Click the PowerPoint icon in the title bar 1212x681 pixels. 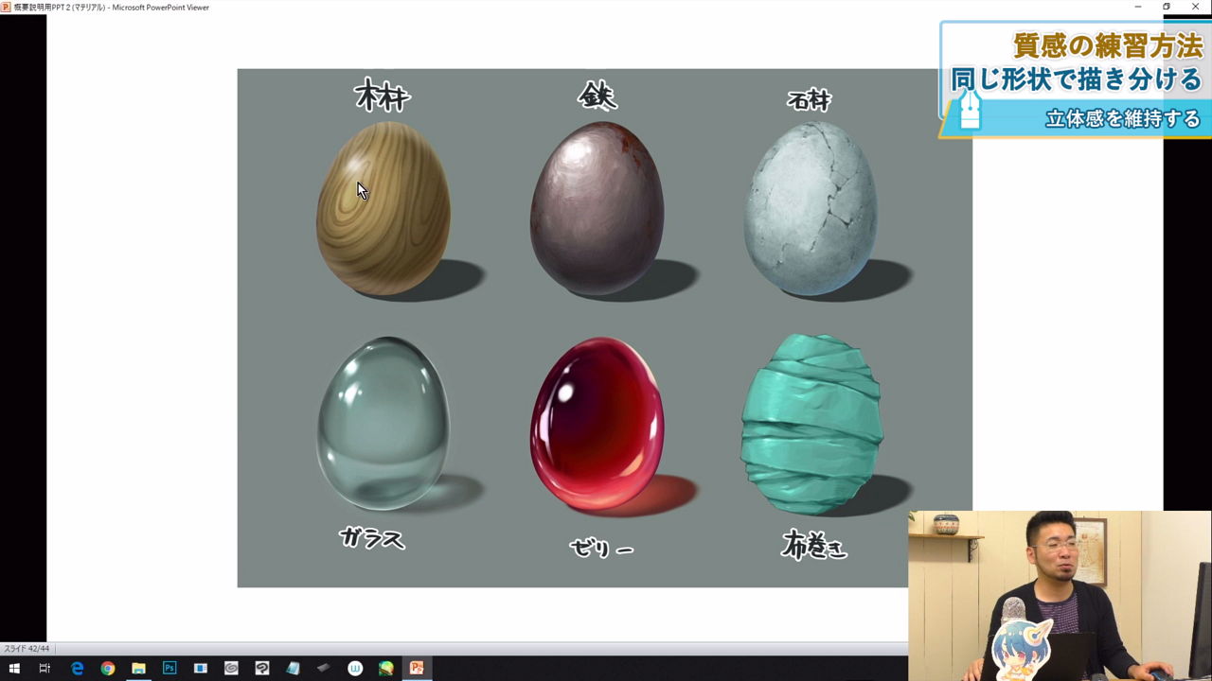pos(6,7)
